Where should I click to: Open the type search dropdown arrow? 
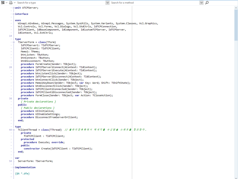[x=107, y=3]
